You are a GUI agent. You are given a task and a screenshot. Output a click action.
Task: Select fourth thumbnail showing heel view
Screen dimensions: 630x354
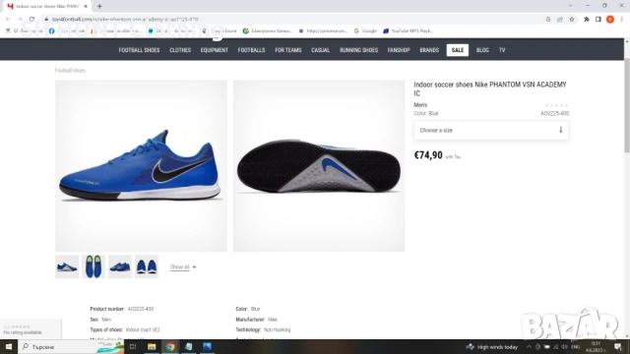[x=147, y=266]
